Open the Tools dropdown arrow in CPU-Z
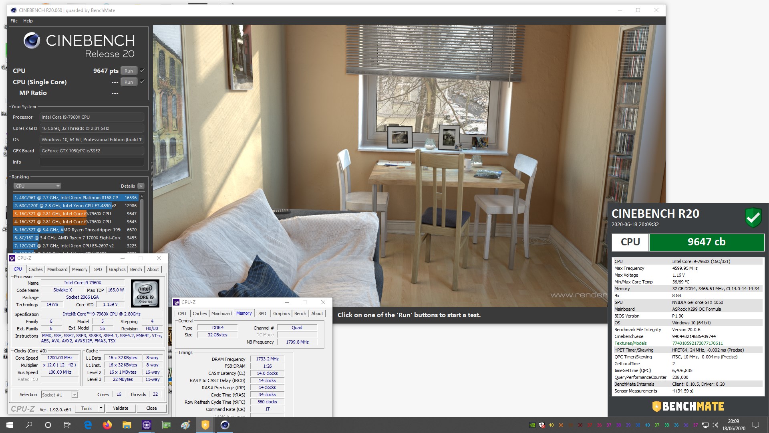Viewport: 769px width, 433px height. click(x=101, y=408)
